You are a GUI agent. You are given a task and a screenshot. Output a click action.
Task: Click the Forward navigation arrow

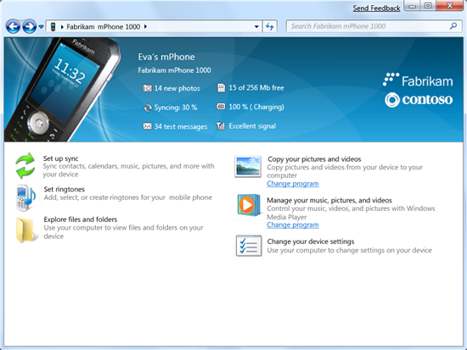point(29,27)
